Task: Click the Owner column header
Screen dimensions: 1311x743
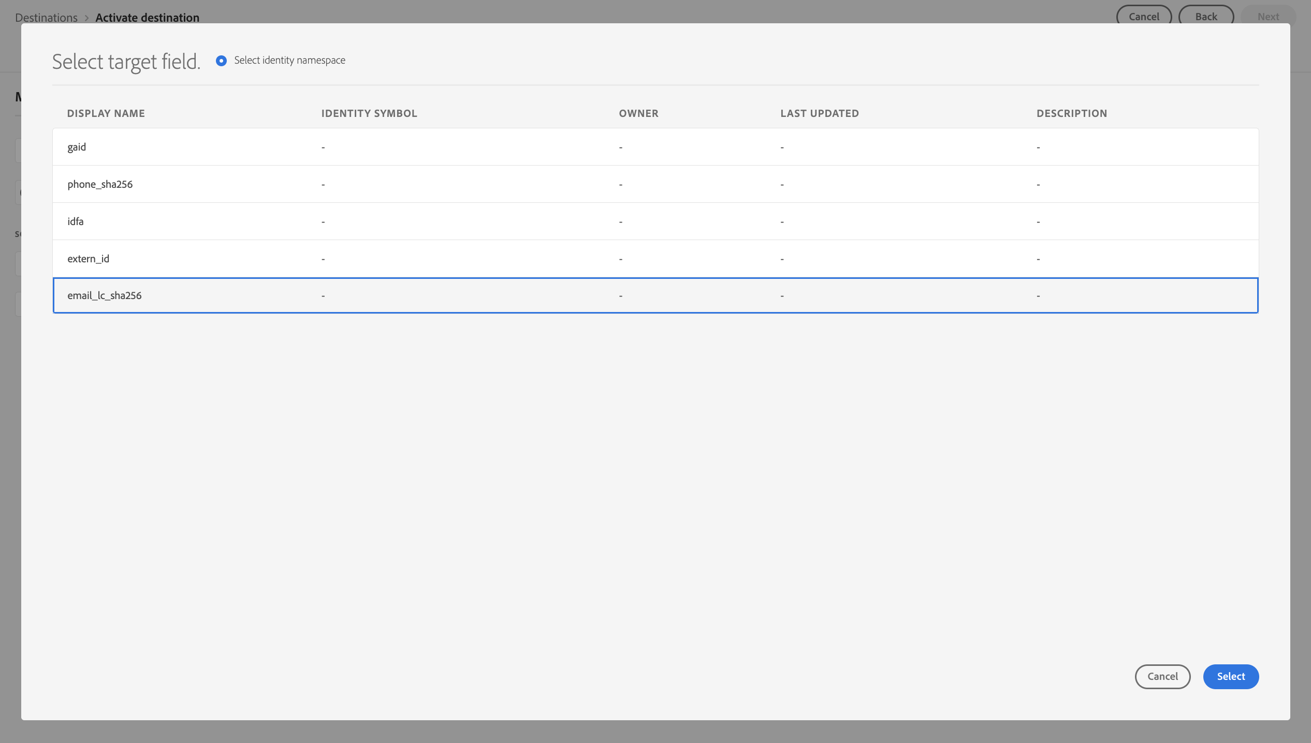Action: pos(638,113)
